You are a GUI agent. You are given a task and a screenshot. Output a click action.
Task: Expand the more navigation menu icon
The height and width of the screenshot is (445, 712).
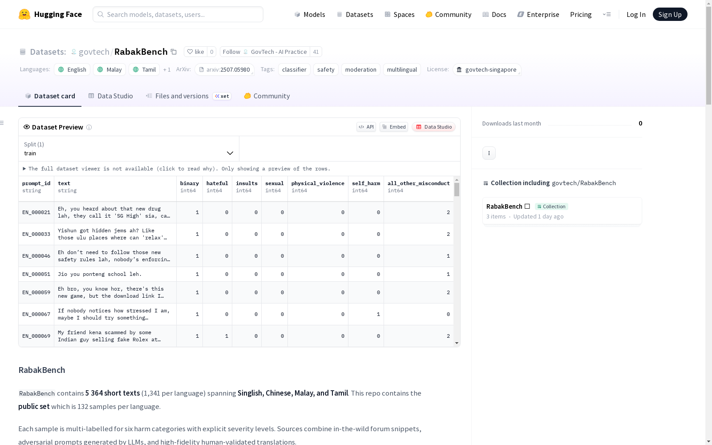pos(607,14)
